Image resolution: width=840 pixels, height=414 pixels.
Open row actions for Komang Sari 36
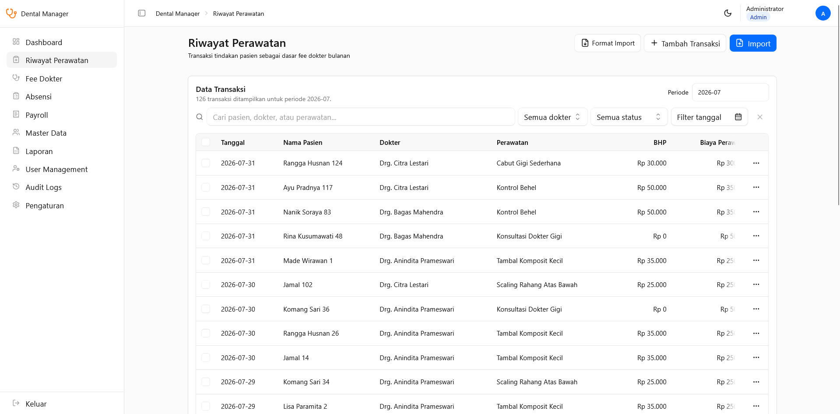[x=756, y=309]
